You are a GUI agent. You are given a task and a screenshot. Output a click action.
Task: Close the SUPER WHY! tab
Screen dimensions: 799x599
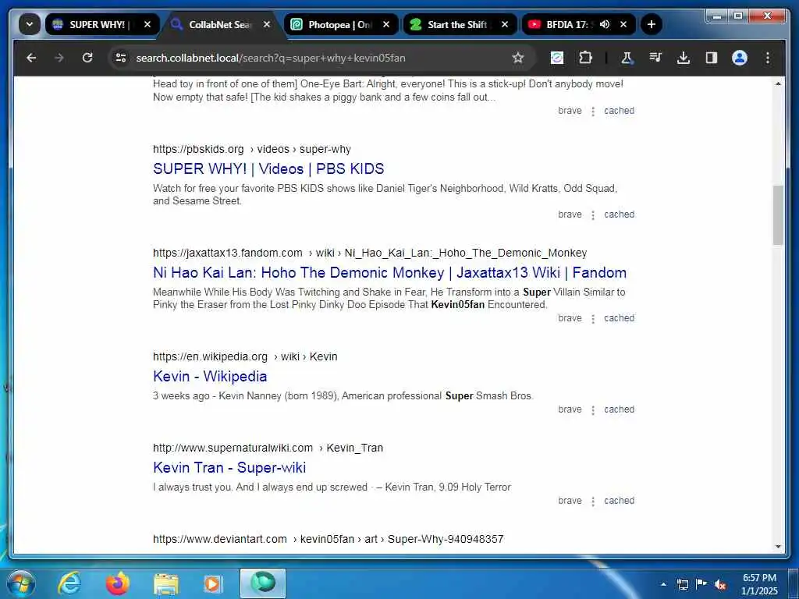[147, 24]
